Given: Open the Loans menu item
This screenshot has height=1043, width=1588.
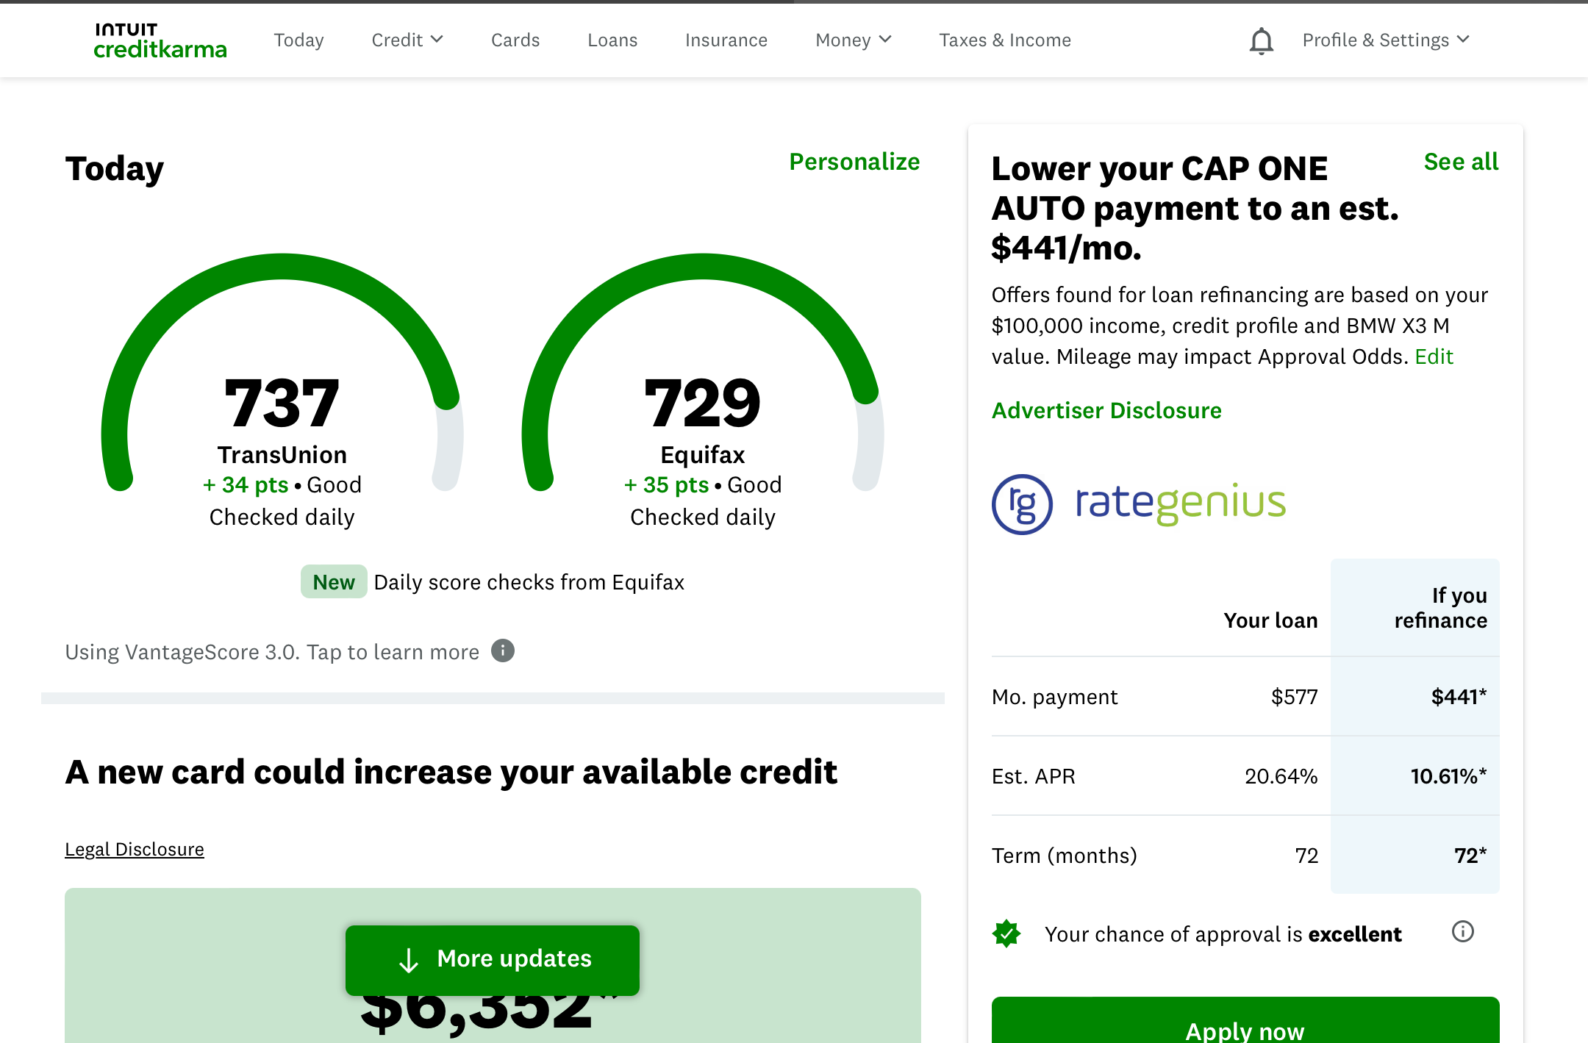Looking at the screenshot, I should [x=612, y=40].
